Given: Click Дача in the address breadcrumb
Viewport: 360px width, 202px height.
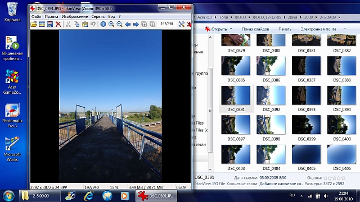Looking at the screenshot, I should pyautogui.click(x=292, y=17).
